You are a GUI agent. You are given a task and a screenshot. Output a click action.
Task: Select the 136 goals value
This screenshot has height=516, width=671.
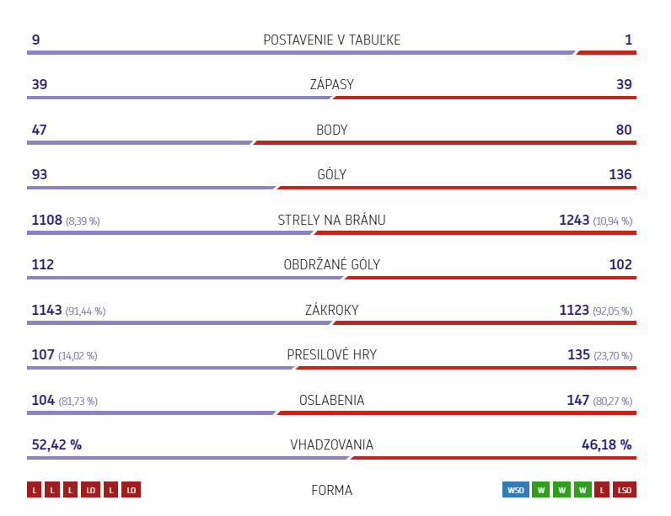(x=620, y=174)
